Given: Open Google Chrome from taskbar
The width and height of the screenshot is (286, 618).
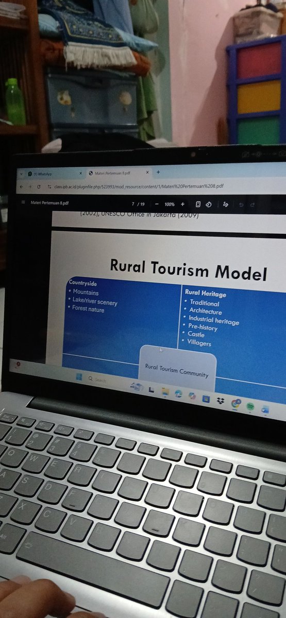Looking at the screenshot, I should point(236,404).
